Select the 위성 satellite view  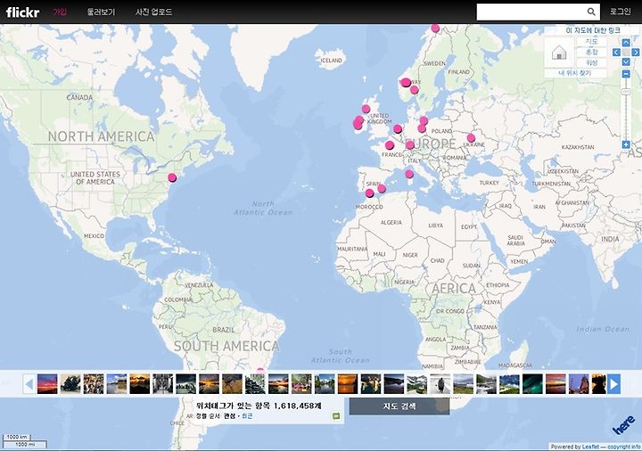[592, 62]
